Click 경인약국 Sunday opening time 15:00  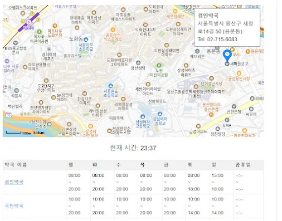coord(217,175)
